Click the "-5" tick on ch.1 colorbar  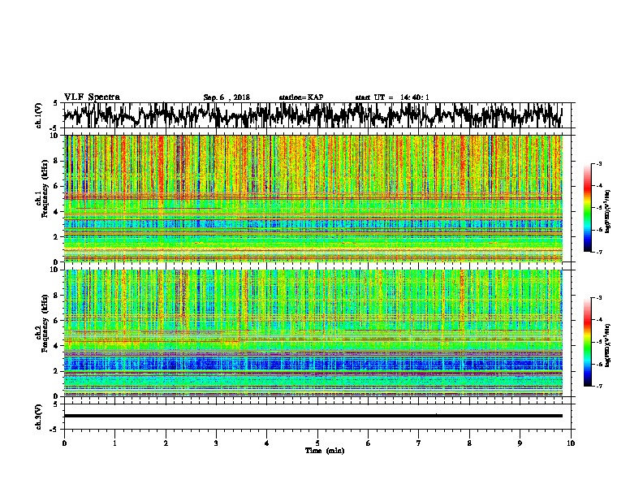point(599,208)
